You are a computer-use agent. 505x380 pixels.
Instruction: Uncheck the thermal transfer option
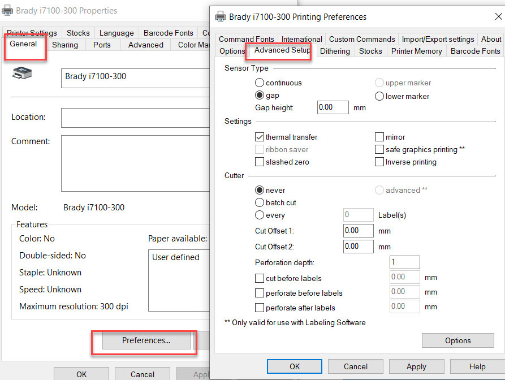pos(260,137)
